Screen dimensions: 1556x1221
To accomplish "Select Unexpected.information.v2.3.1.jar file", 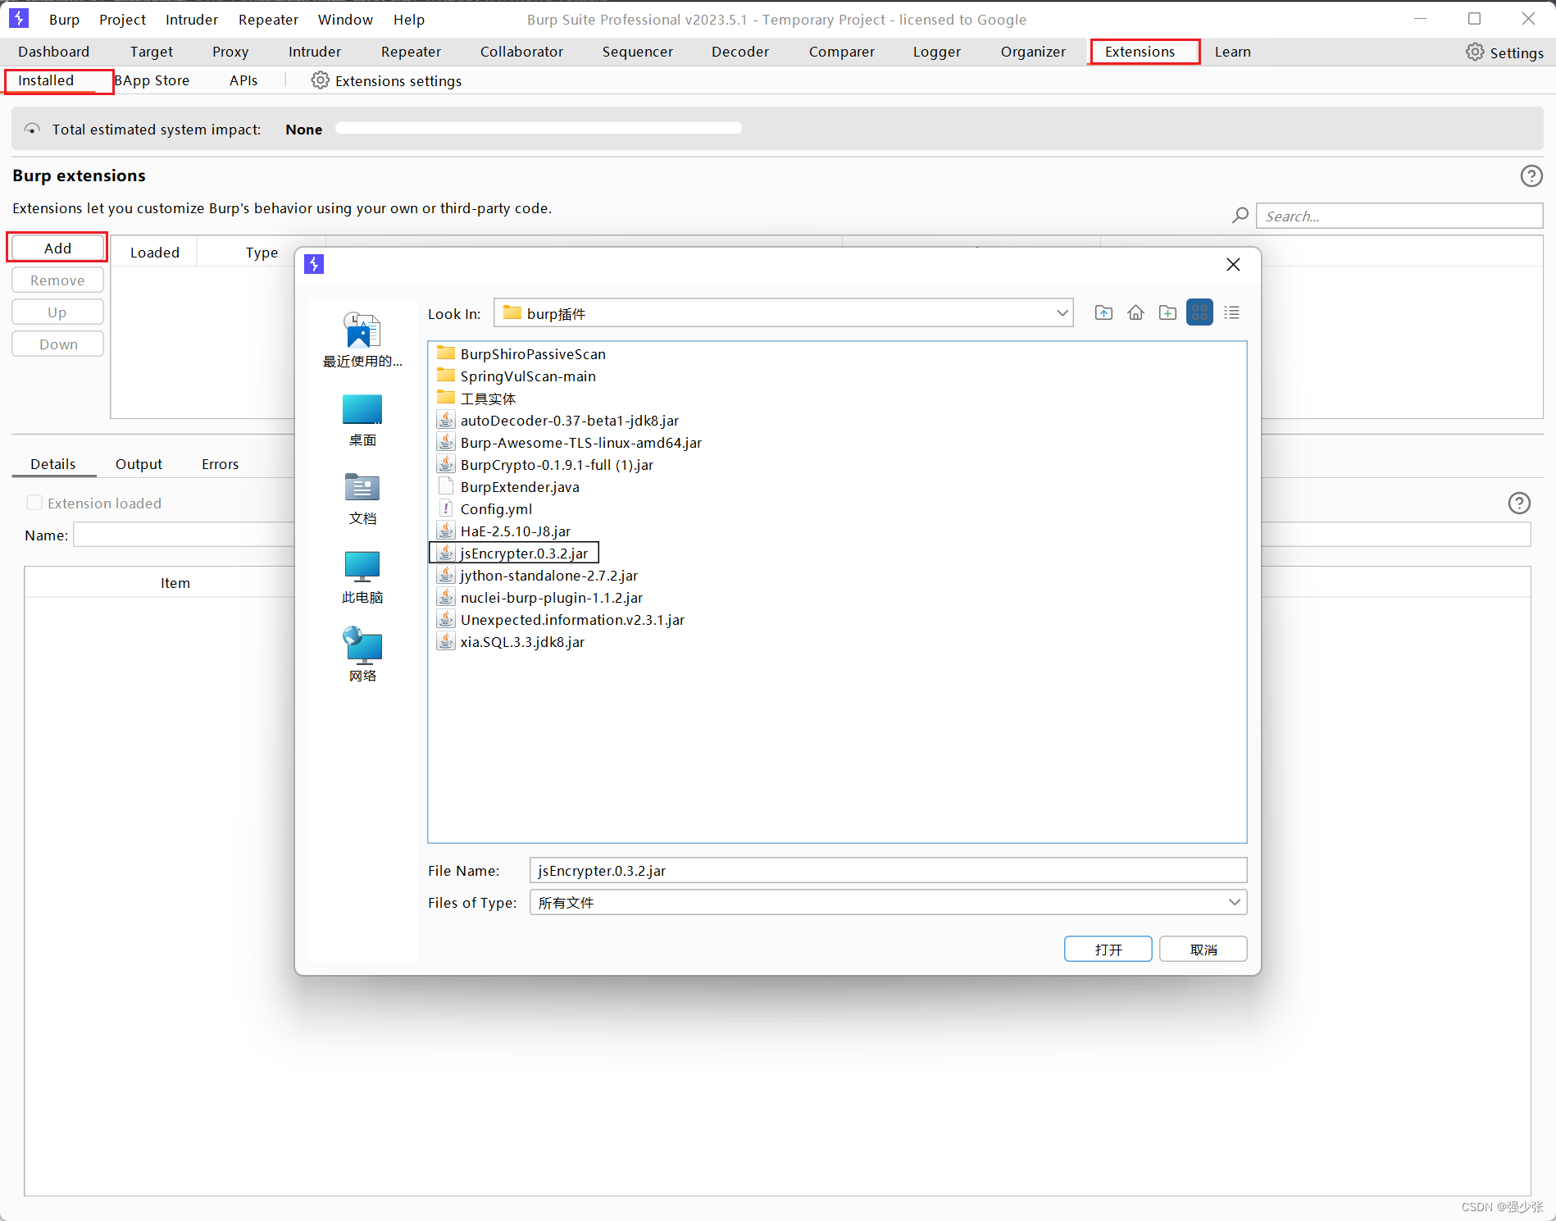I will pos(561,619).
